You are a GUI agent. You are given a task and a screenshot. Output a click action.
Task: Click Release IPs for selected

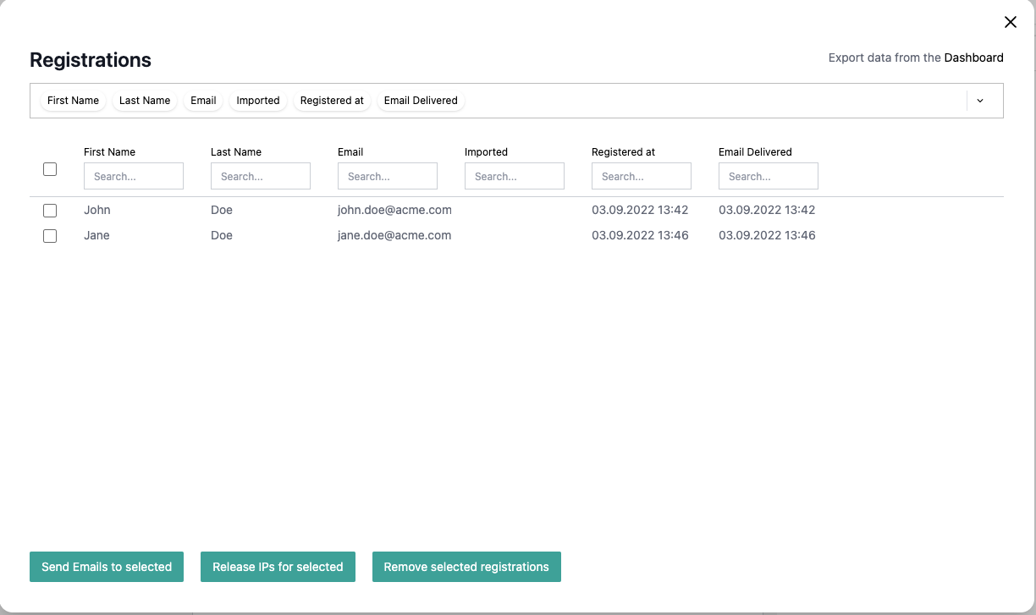coord(278,567)
